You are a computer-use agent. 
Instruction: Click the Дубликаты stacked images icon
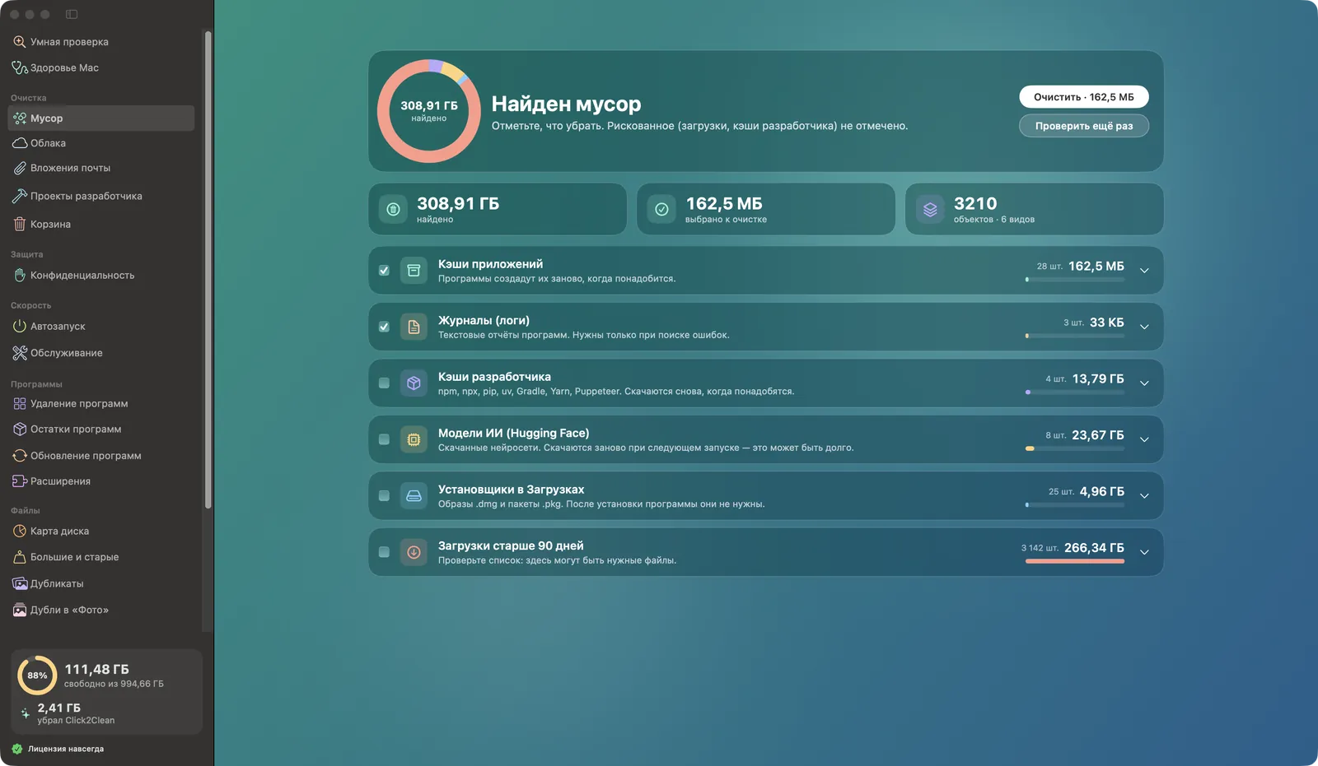[x=20, y=583]
